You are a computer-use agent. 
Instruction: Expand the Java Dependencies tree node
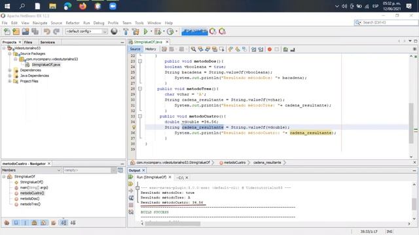click(10, 76)
